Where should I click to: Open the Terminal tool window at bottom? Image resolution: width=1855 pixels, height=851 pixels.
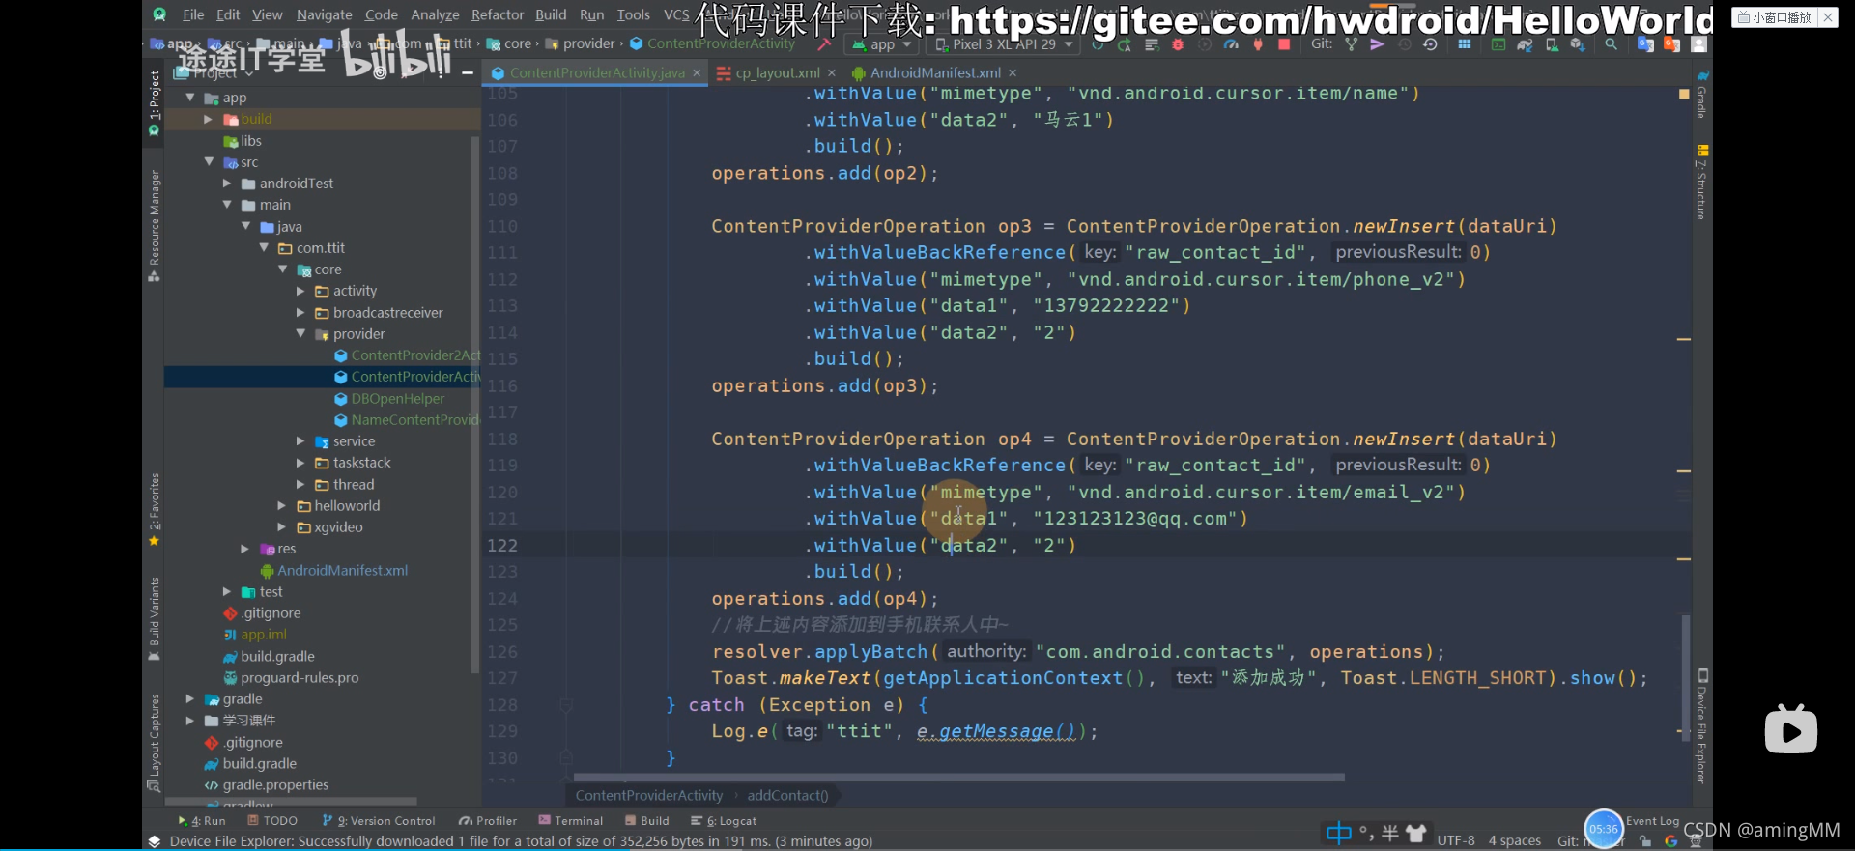coord(571,821)
